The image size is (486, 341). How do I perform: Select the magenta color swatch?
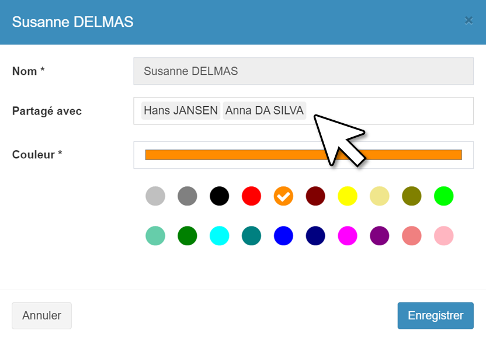tap(348, 236)
